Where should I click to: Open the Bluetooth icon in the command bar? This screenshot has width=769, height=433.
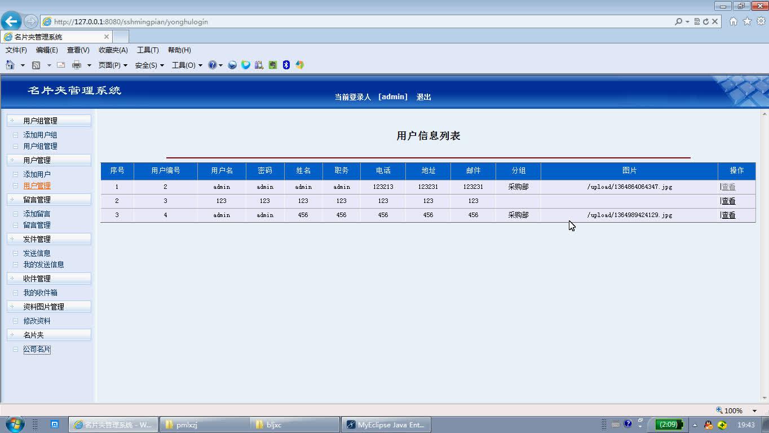pyautogui.click(x=286, y=65)
